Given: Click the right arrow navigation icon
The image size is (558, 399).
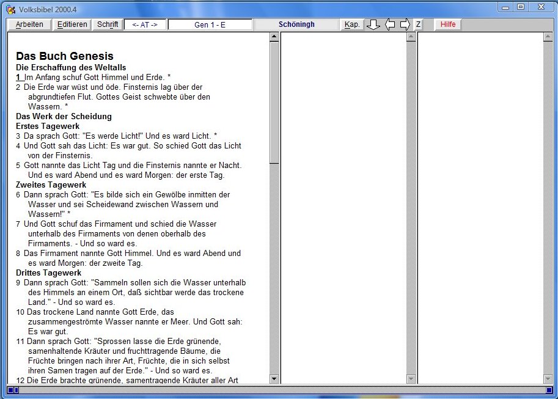Looking at the screenshot, I should pos(405,24).
